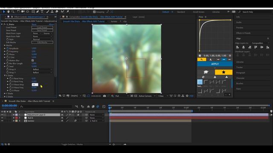
Task: Take a snapshot with the camera icon
Action: tap(105, 96)
